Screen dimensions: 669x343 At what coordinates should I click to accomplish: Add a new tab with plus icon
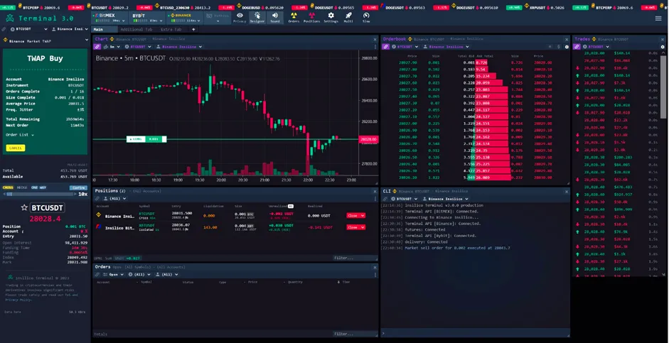click(x=193, y=29)
